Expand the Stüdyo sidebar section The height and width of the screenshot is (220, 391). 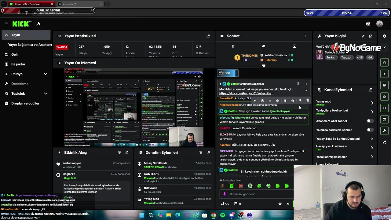click(x=46, y=74)
